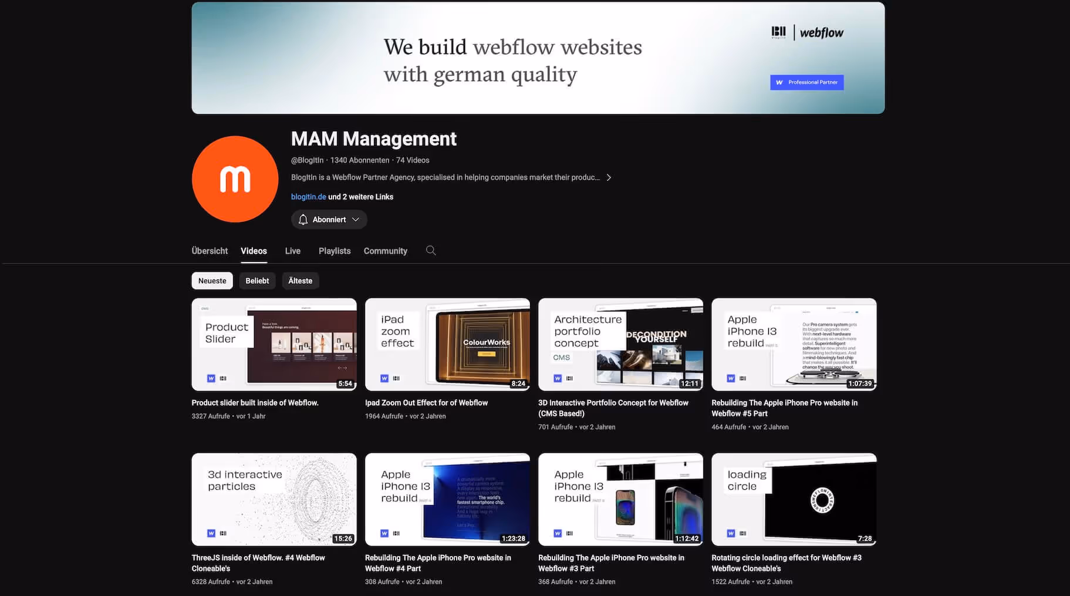
Task: Sort videos by Beliebt
Action: [257, 281]
